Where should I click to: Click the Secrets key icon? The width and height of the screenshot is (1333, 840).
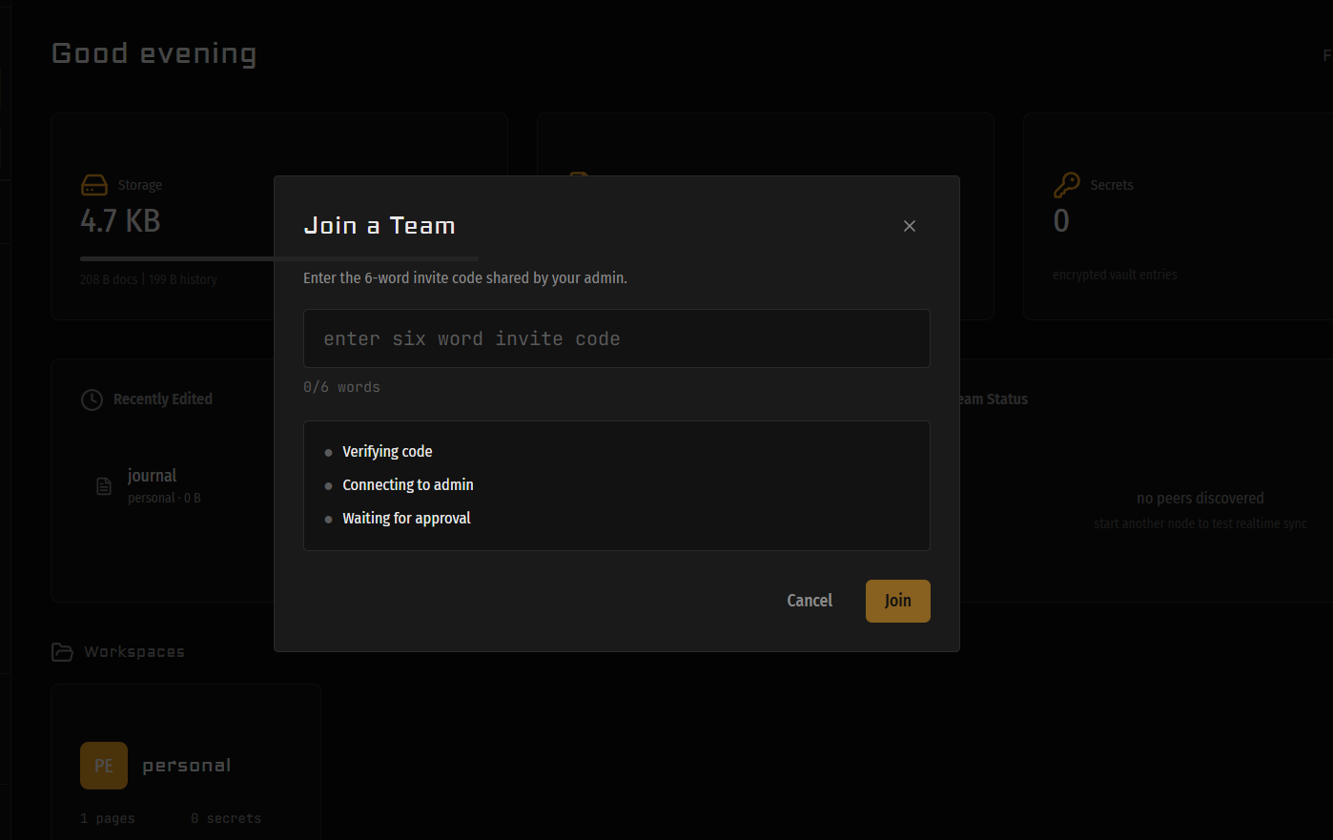pos(1067,184)
